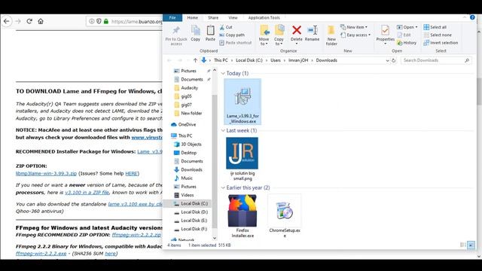The width and height of the screenshot is (482, 271).
Task: Switch to large icons view button in status bar
Action: [471, 245]
